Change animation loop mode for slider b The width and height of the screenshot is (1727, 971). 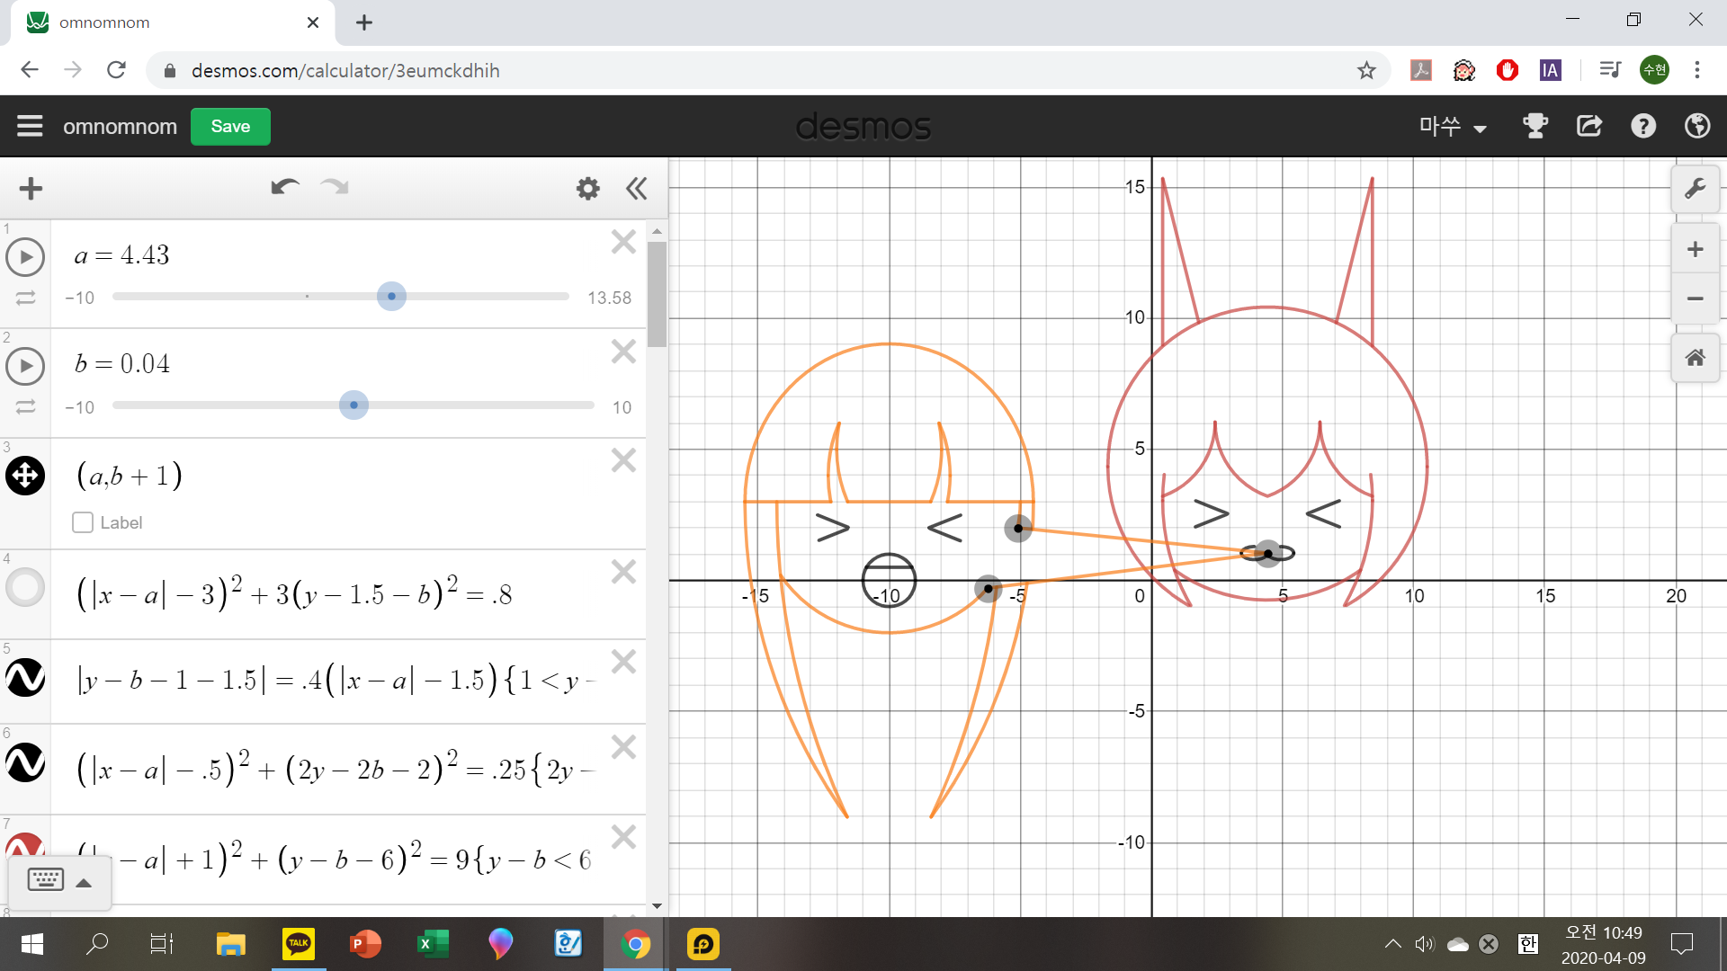[25, 407]
